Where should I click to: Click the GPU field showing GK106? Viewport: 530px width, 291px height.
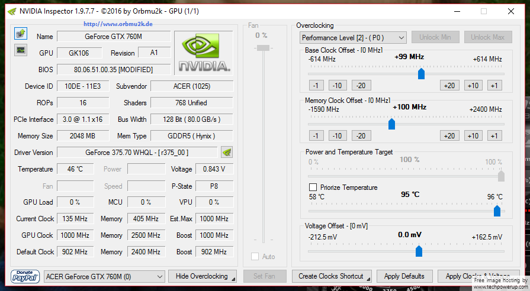pos(79,53)
